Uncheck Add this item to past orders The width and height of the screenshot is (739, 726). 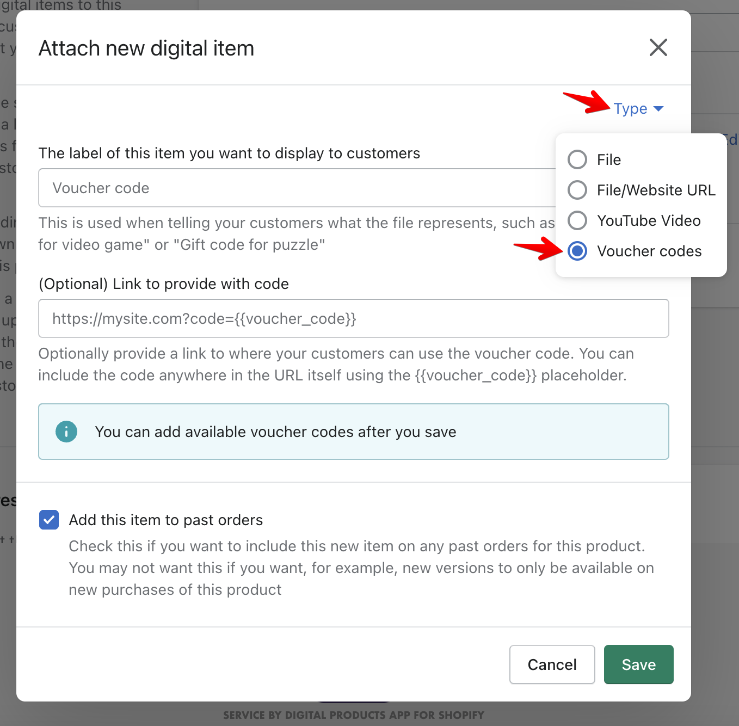coord(48,520)
